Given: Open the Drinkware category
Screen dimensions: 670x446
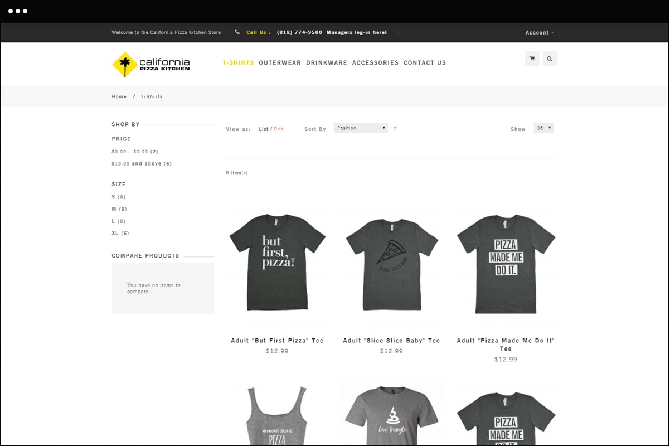Looking at the screenshot, I should pos(327,63).
